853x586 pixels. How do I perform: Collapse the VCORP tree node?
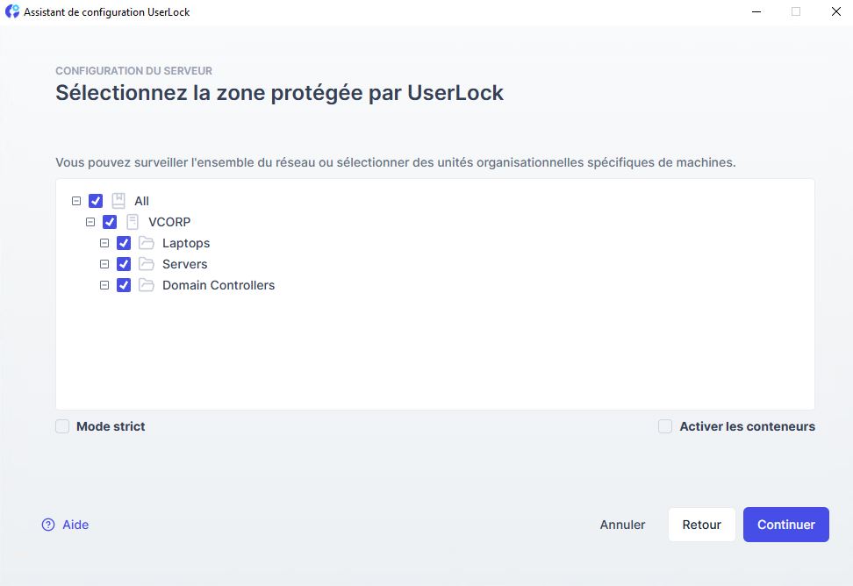click(90, 222)
